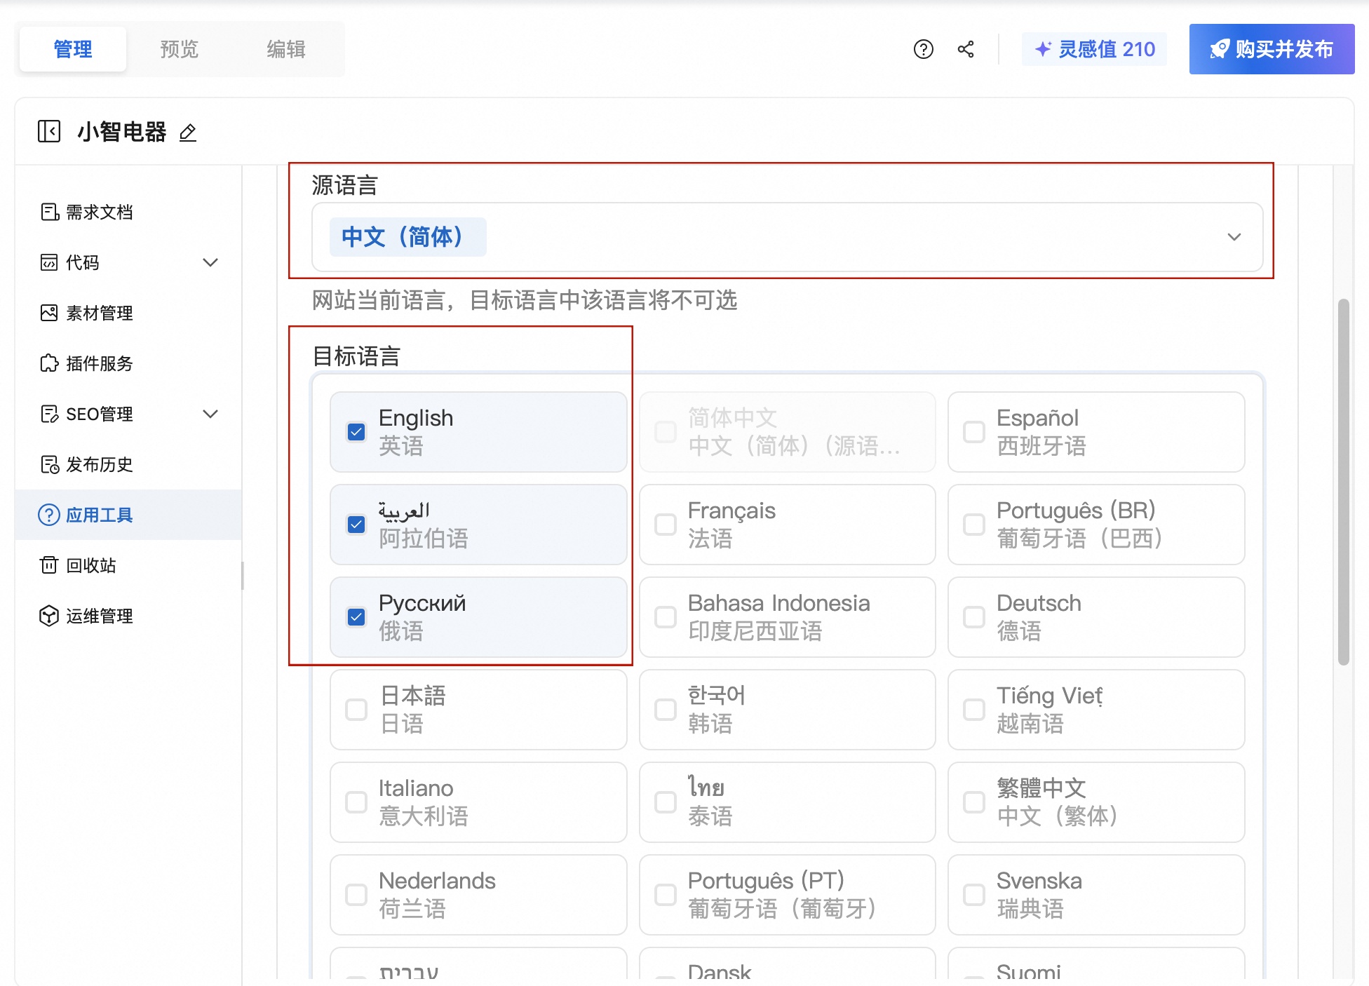Open 运维管理 in sidebar
This screenshot has width=1369, height=986.
128,616
